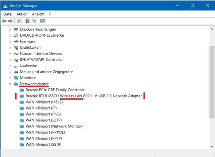Select the WAN Miniport (PPPOE) entry

pos(45,132)
